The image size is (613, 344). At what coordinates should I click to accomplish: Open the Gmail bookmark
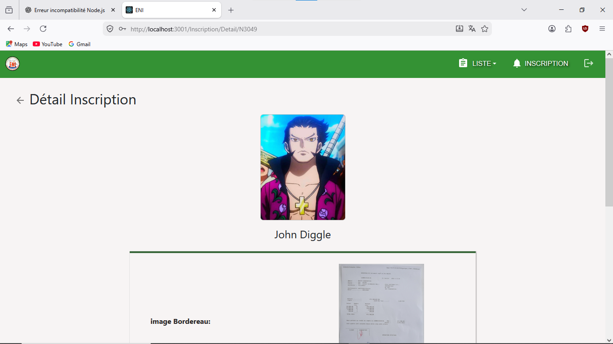79,44
